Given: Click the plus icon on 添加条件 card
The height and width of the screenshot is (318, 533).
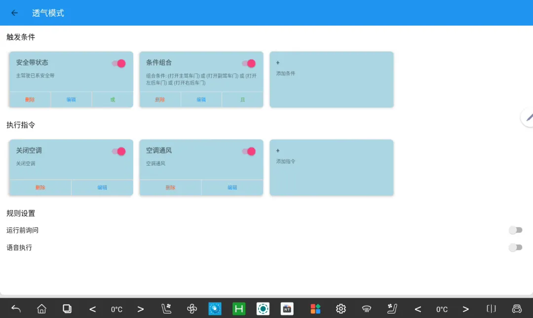Looking at the screenshot, I should 278,63.
